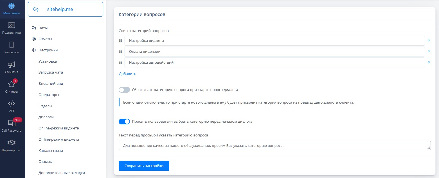This screenshot has width=439, height=178.
Task: Enable Сбрасывать категорию вопроса toggle
Action: 124,90
